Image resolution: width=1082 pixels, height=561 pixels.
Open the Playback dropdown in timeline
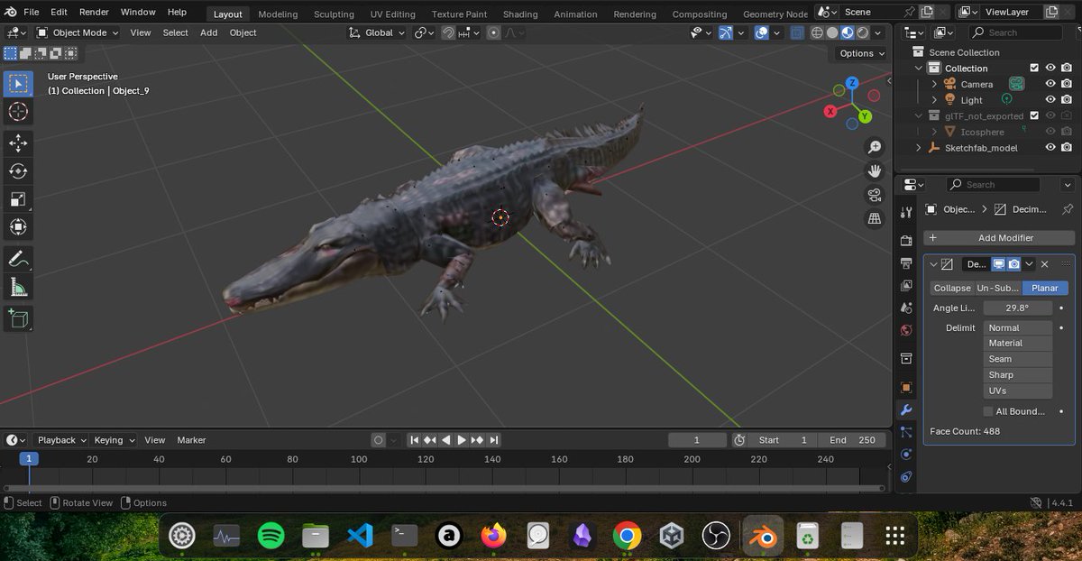pos(61,440)
